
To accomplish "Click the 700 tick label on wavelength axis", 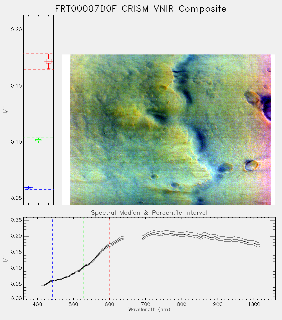I will pos(146,304).
